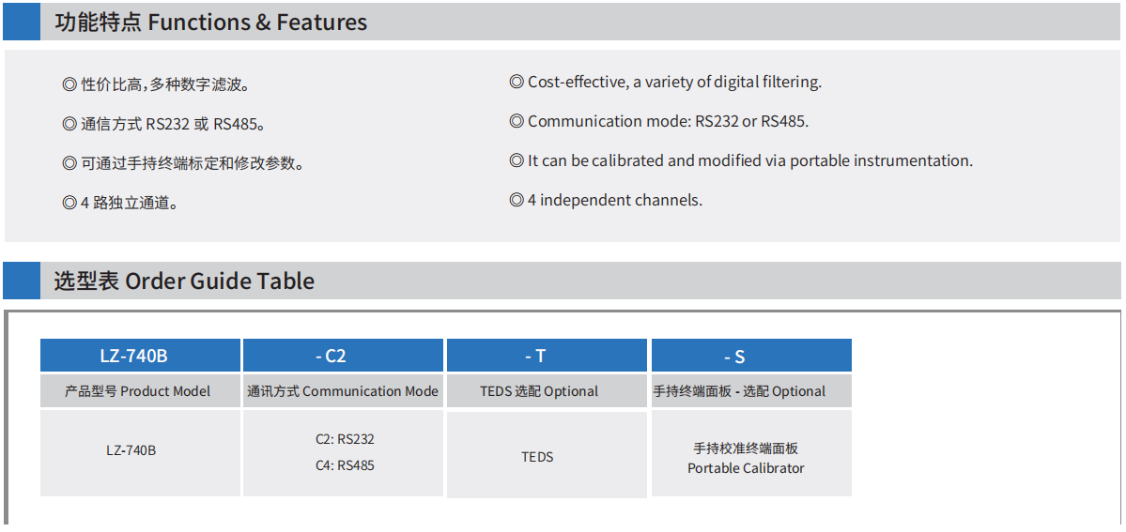Click the blue square beside Order Guide Table

click(21, 281)
